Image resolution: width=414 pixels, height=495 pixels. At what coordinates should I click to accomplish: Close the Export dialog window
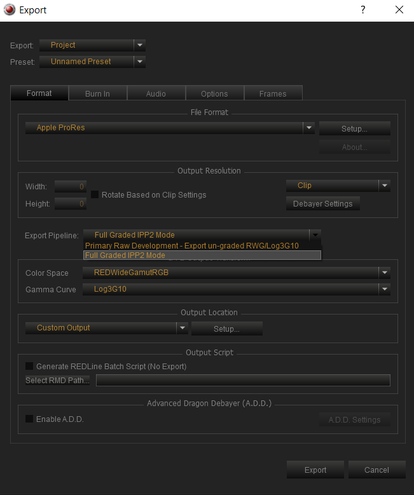[x=399, y=10]
